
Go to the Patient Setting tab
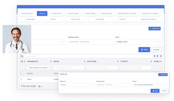click(x=90, y=13)
